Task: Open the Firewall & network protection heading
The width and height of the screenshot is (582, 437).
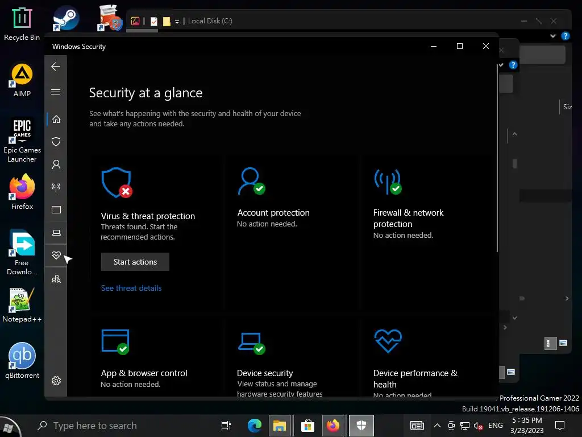Action: (408, 218)
